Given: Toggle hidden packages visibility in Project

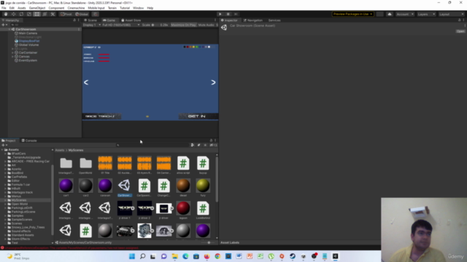Looking at the screenshot, I should pyautogui.click(x=213, y=145).
